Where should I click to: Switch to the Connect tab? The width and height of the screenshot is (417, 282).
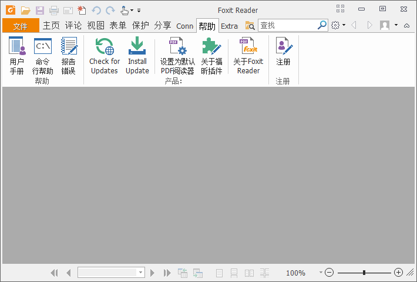pyautogui.click(x=185, y=26)
